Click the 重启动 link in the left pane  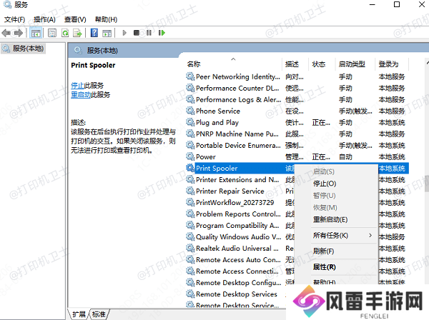81,94
